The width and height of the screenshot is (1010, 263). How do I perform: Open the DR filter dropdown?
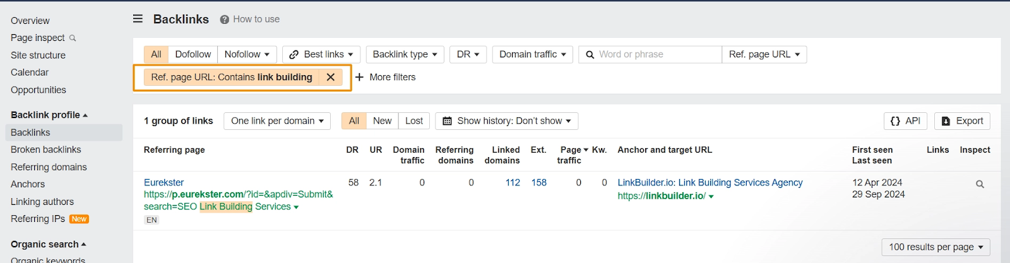tap(468, 54)
